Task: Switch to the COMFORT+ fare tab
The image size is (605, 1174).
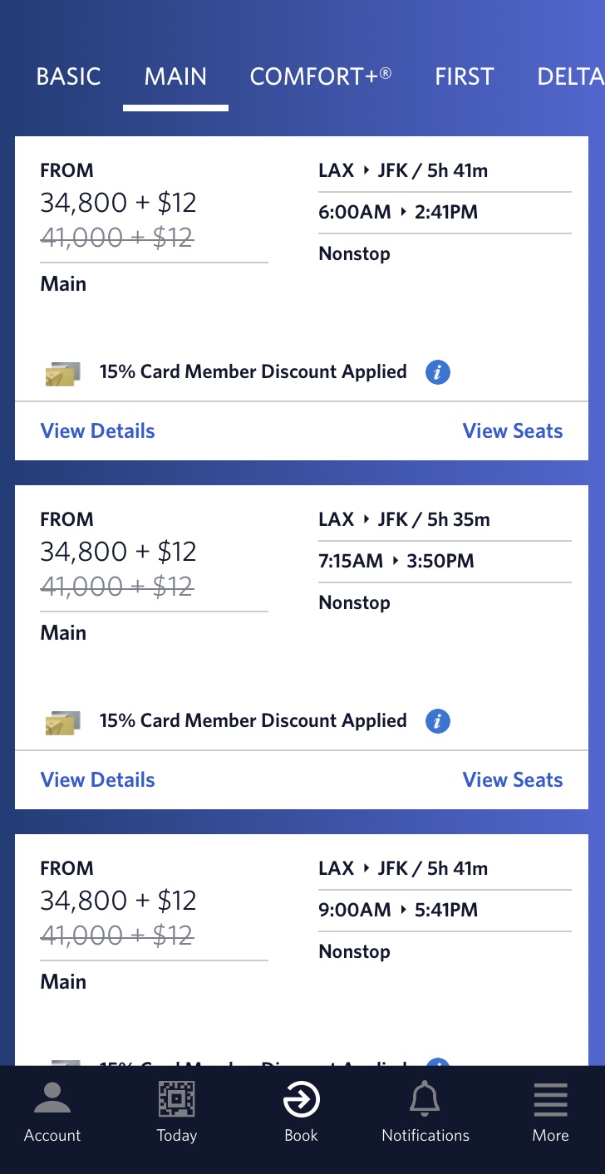Action: [321, 77]
